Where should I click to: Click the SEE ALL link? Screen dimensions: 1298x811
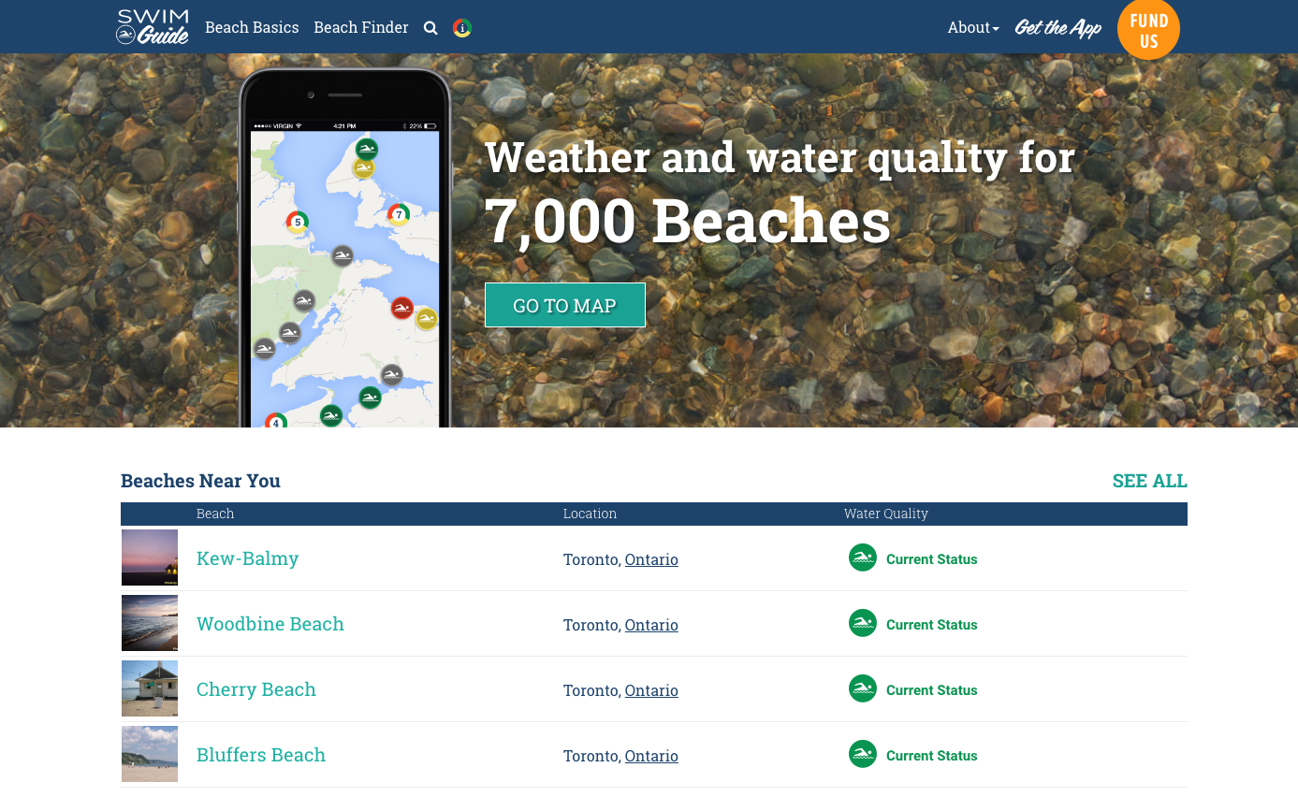1149,481
